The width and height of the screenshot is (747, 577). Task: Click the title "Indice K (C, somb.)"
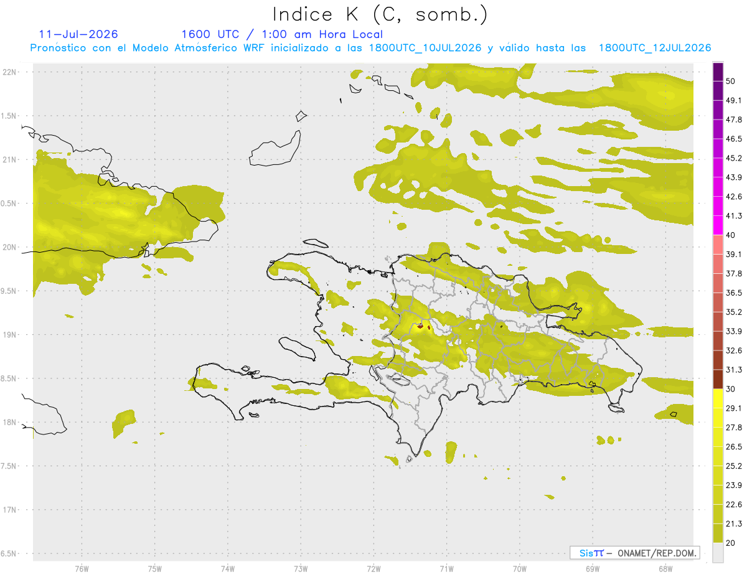[380, 14]
